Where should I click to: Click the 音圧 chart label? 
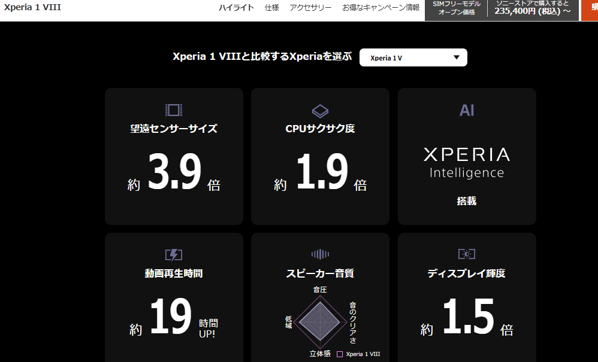[320, 290]
